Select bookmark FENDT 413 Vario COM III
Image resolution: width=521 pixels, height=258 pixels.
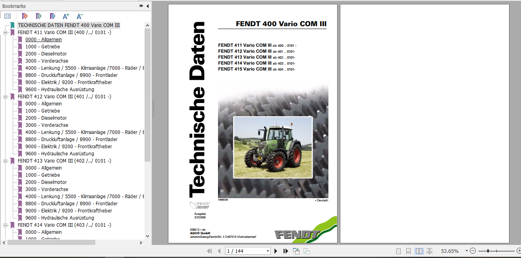tap(64, 161)
